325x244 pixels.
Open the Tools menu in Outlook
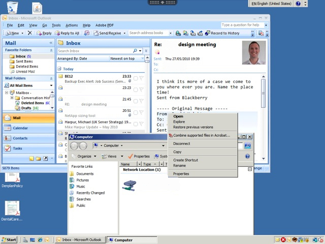(56, 25)
